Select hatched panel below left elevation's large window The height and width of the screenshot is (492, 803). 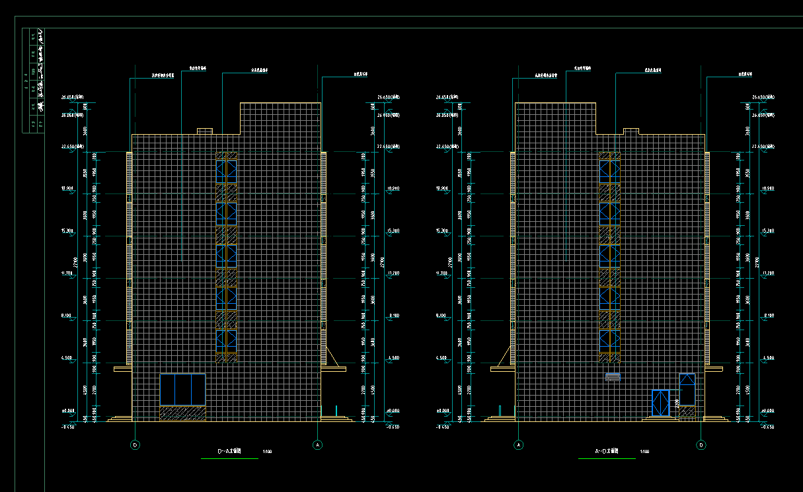tap(182, 413)
